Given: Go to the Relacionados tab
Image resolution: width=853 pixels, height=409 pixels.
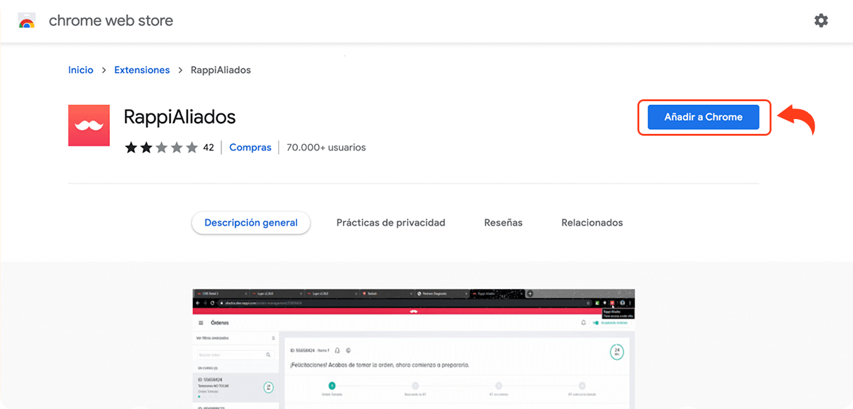Looking at the screenshot, I should [592, 223].
